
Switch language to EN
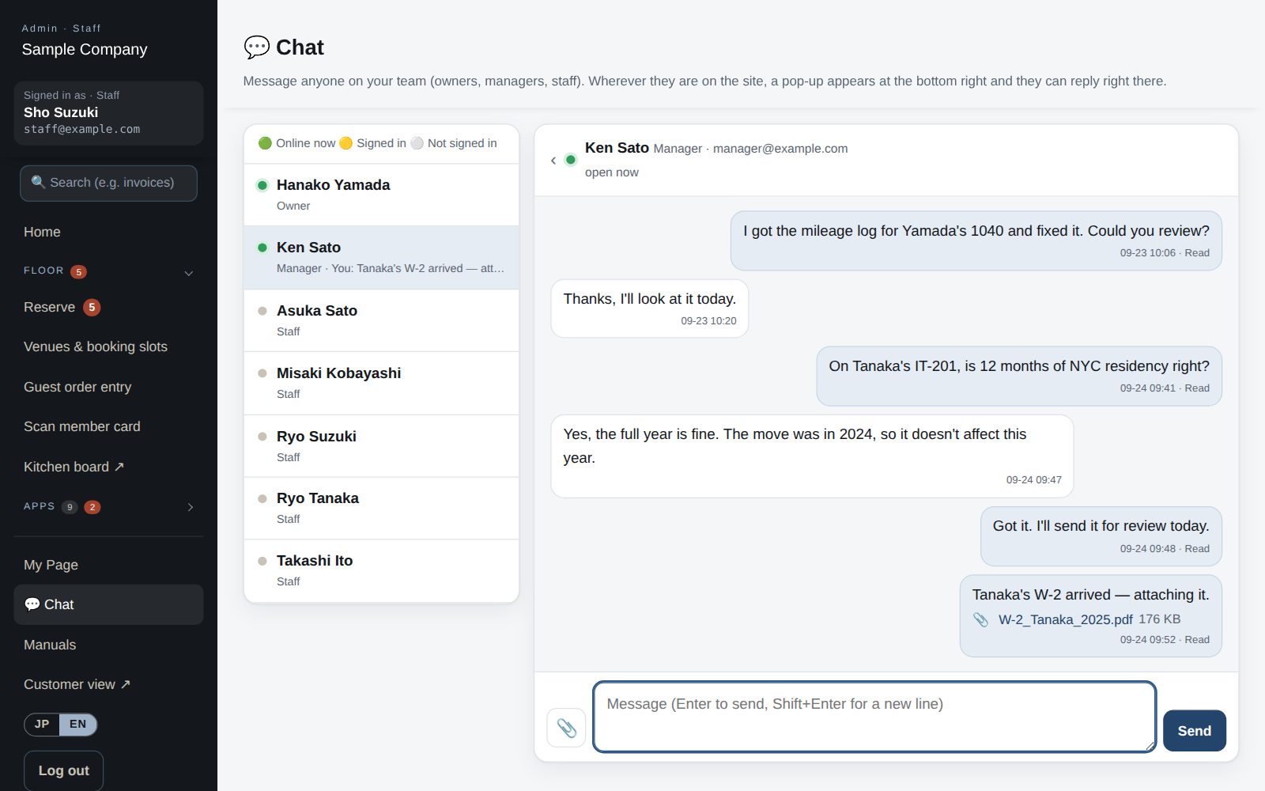click(x=77, y=725)
